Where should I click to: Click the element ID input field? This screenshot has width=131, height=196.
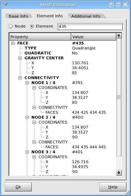90,26
